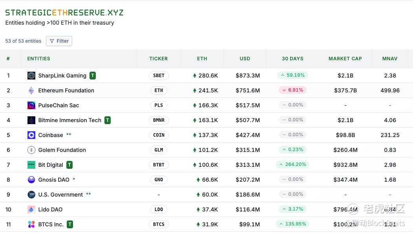Click the Lido DAO logo icon

(x=31, y=210)
